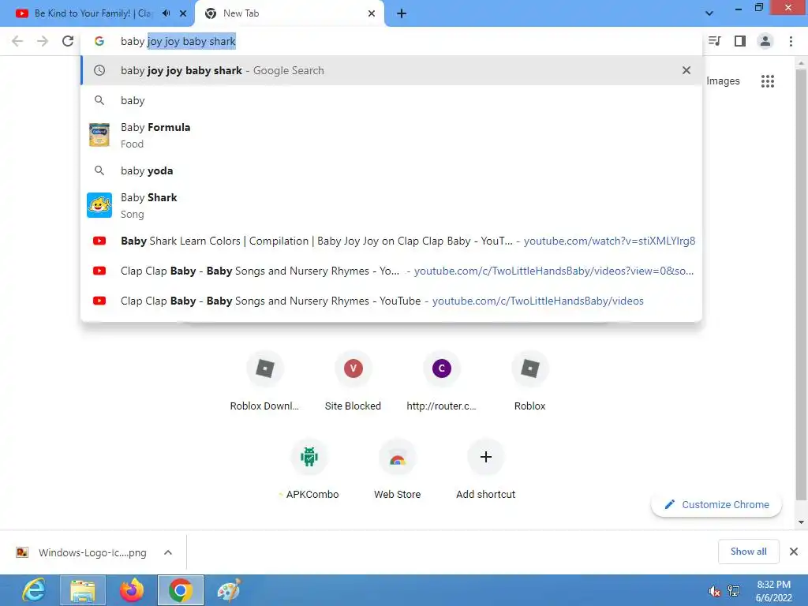
Task: Open File Explorer from the taskbar
Action: click(x=83, y=590)
